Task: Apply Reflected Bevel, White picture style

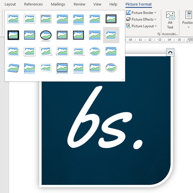Action: click(x=78, y=68)
